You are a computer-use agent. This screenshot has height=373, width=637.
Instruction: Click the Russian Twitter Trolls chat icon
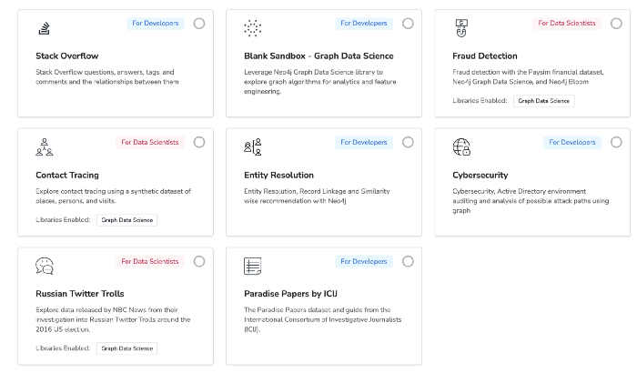[x=45, y=267]
